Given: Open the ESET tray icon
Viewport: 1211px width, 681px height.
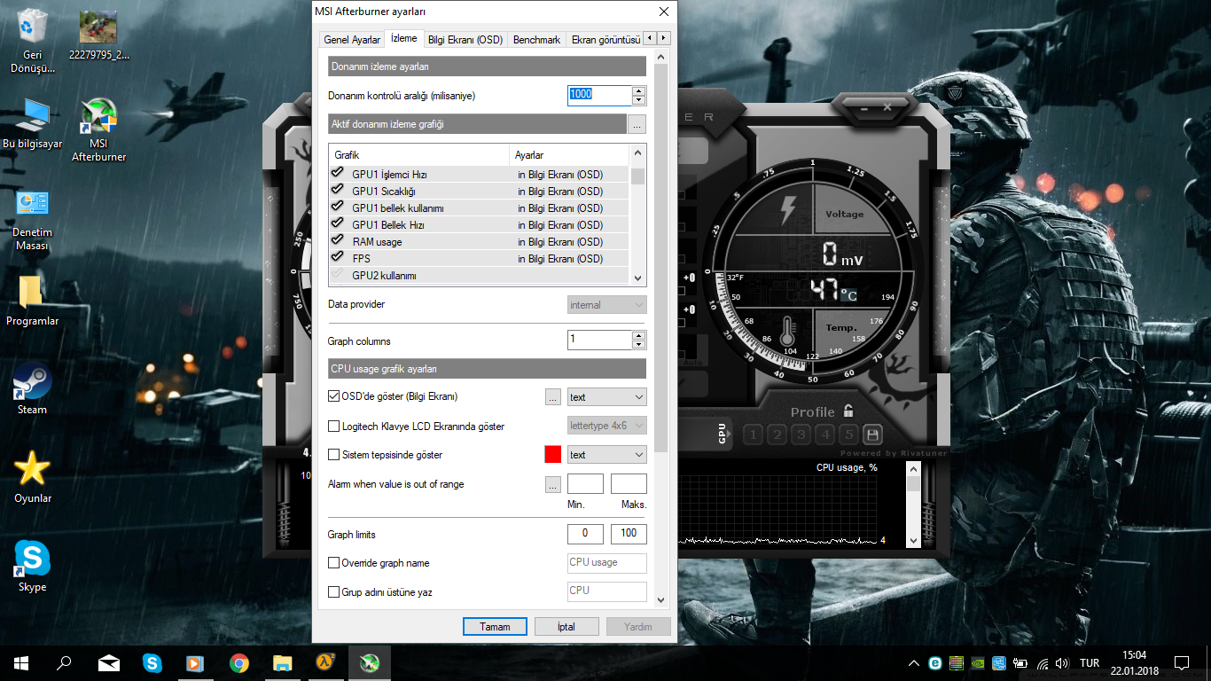Looking at the screenshot, I should click(x=935, y=663).
